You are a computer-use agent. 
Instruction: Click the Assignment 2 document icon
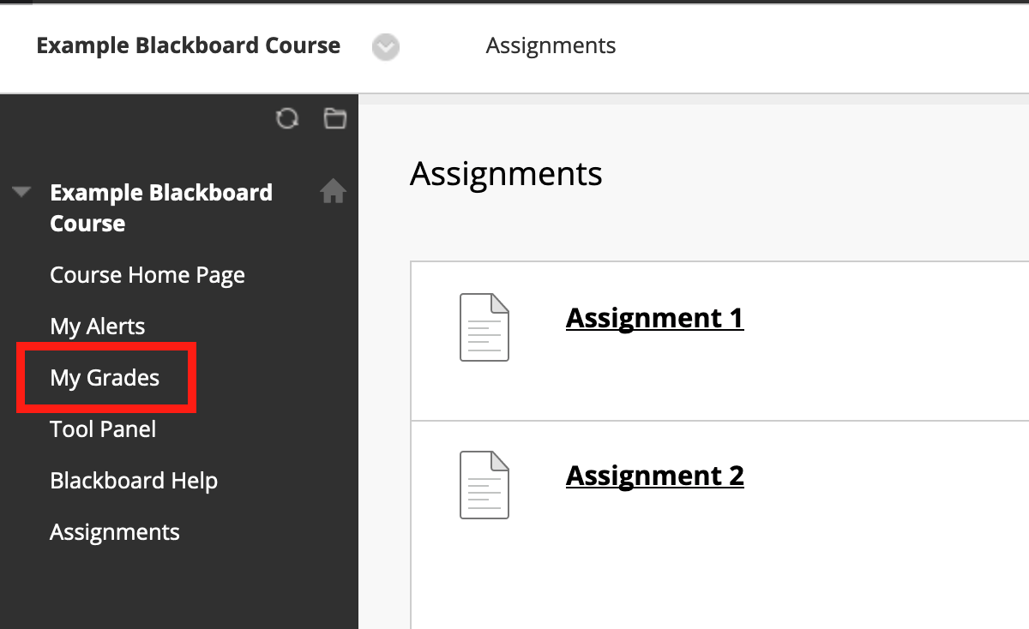(484, 484)
